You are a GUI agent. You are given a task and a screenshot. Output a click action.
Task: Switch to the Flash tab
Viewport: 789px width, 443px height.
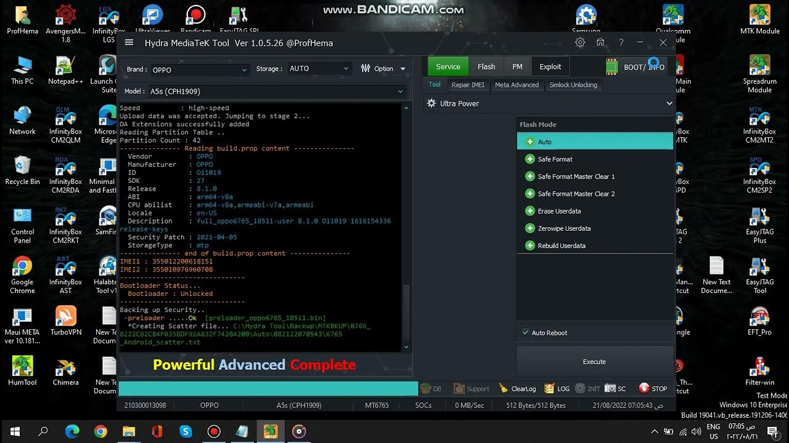(x=486, y=66)
